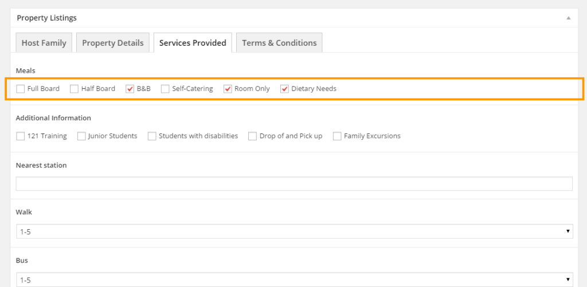Screen dimensions: 587x287
Task: Open the Walk dropdown menu
Action: 293,231
